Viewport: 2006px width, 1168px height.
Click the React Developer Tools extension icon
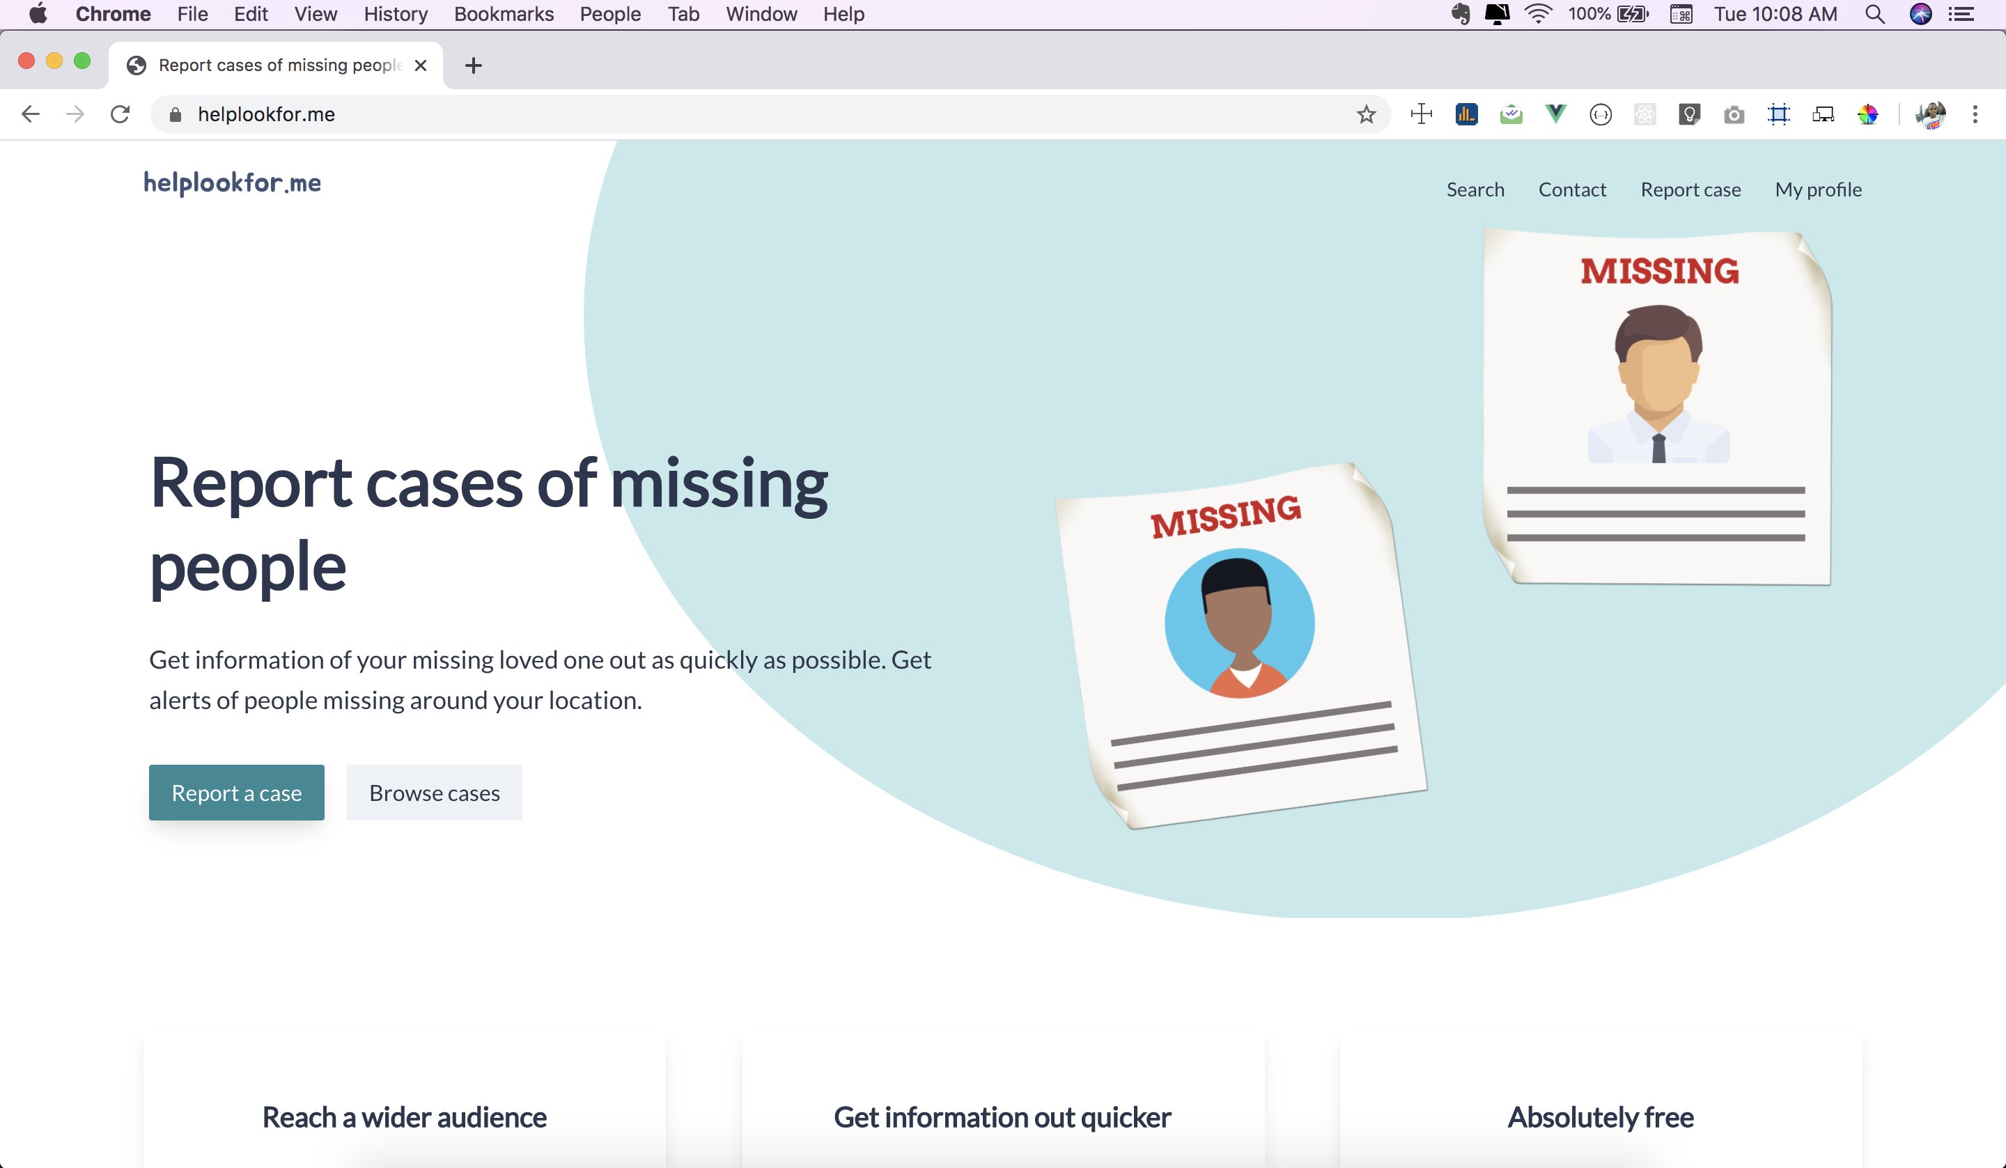1645,115
